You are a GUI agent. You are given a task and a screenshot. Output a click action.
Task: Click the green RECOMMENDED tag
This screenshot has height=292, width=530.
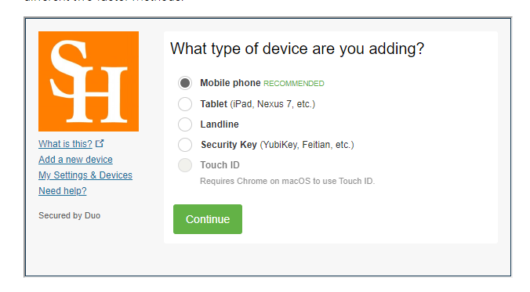(294, 84)
